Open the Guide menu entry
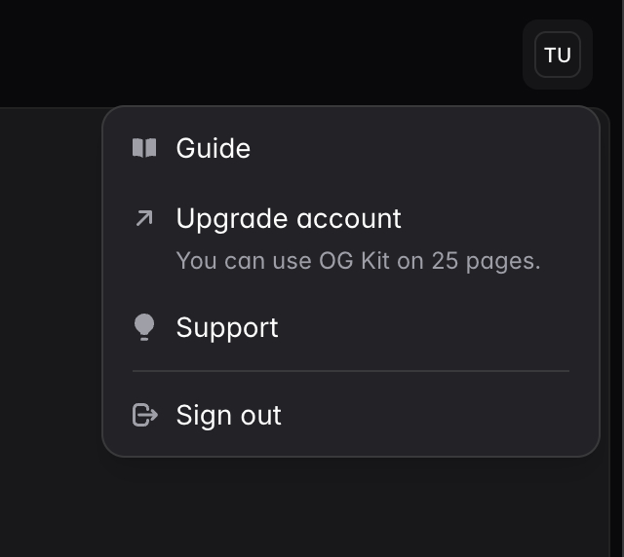This screenshot has width=624, height=557. pos(213,148)
